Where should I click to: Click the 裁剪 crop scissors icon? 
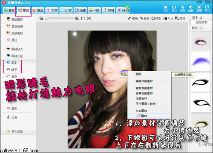click(199, 9)
